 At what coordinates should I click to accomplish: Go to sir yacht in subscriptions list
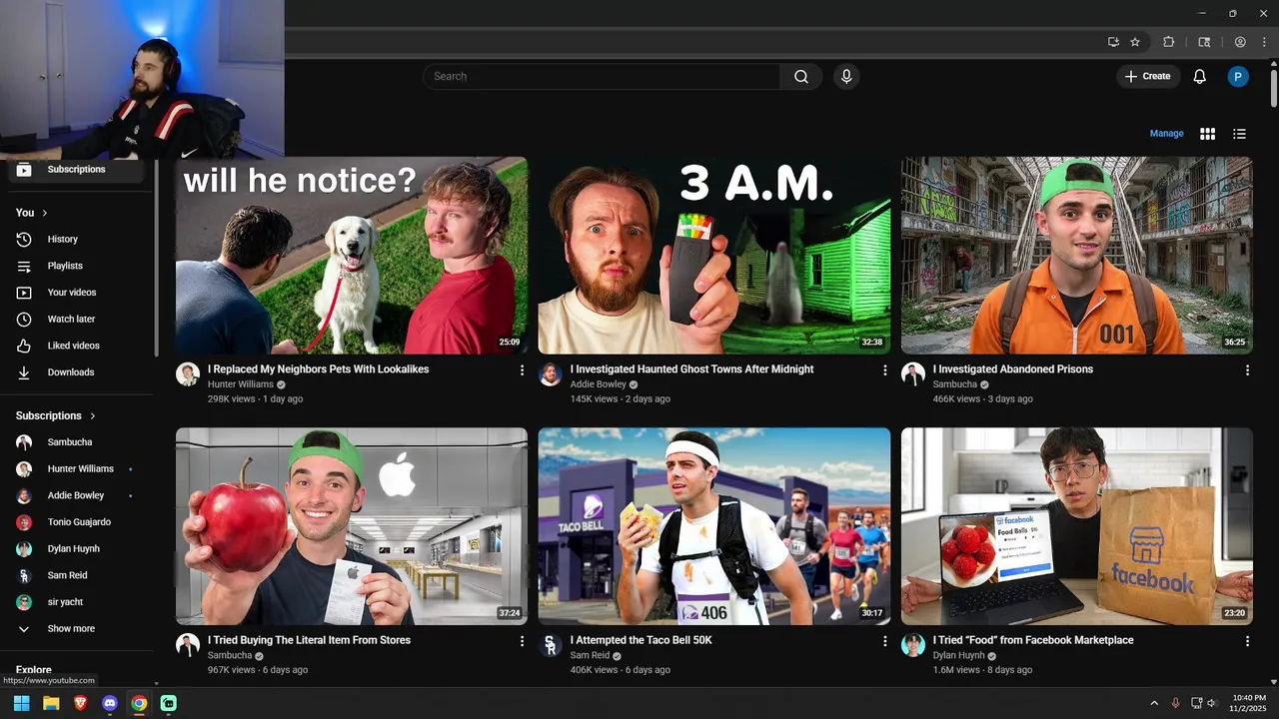(77, 602)
